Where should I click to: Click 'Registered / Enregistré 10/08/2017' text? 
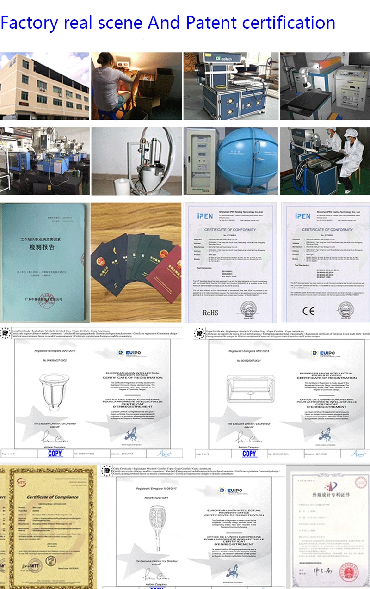point(156,488)
